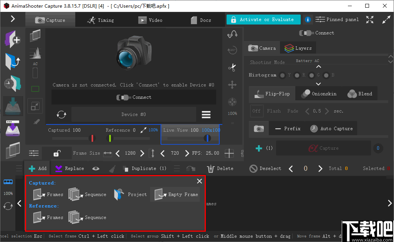The width and height of the screenshot is (394, 242).
Task: Add an Empty Frame from popup
Action: [x=175, y=195]
